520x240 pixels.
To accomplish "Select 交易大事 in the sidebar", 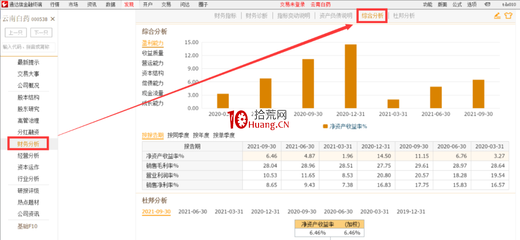I will (x=28, y=74).
